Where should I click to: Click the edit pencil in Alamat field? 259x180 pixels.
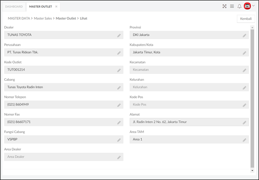(245, 122)
